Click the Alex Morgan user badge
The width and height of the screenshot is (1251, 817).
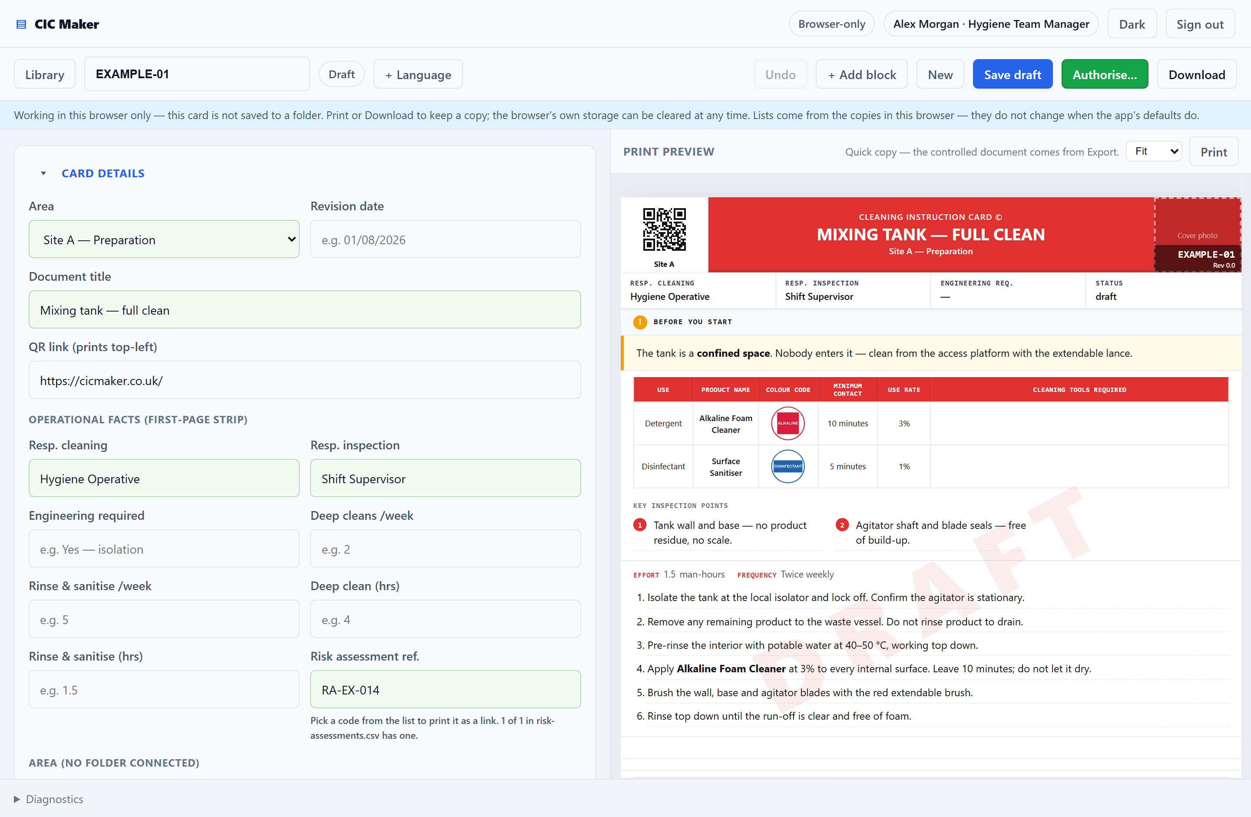[x=991, y=24]
